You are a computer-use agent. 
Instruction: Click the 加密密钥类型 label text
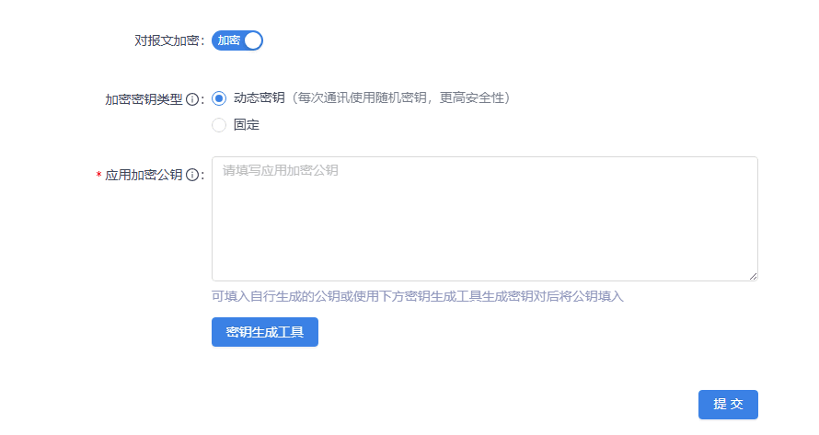click(x=144, y=99)
